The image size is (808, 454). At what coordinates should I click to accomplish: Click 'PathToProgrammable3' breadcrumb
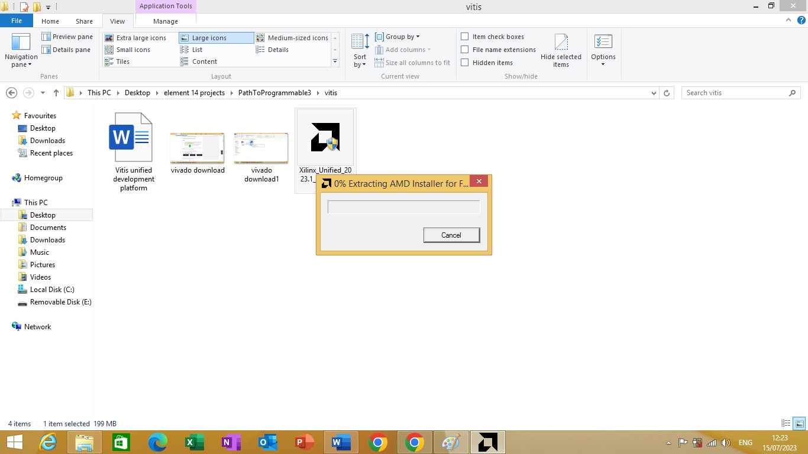274,93
